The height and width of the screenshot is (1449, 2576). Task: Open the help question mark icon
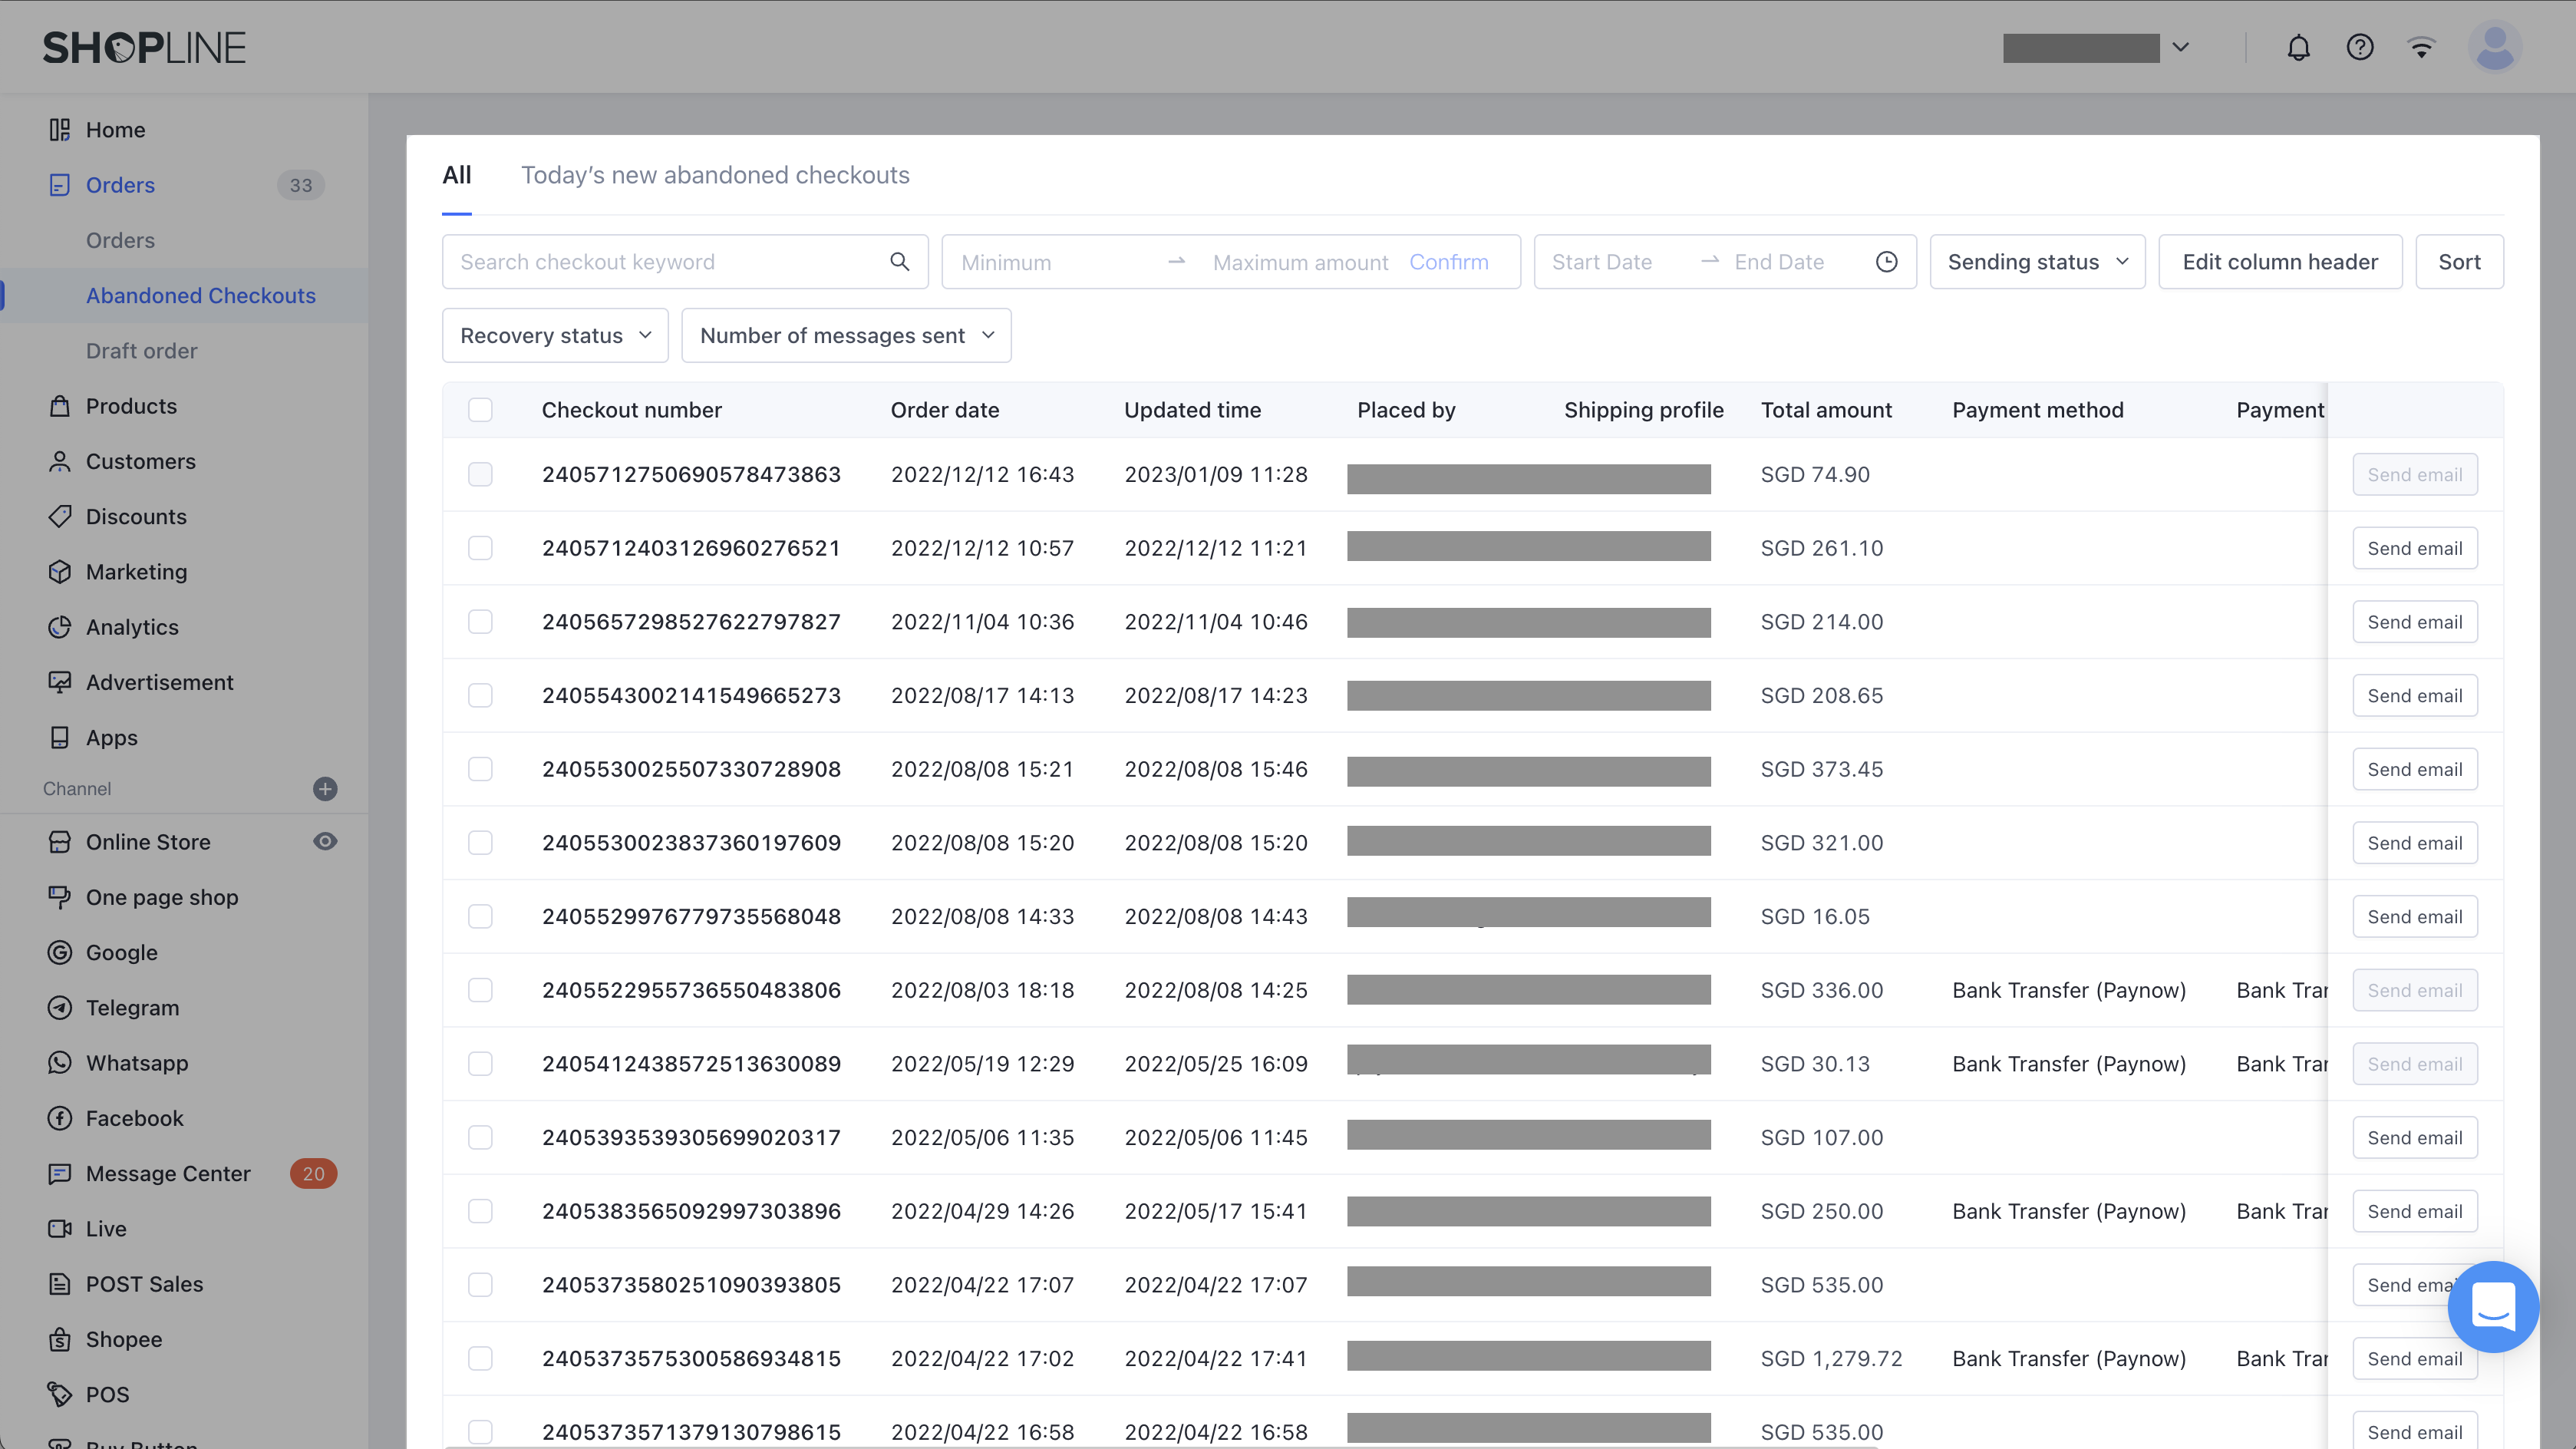click(x=2360, y=47)
